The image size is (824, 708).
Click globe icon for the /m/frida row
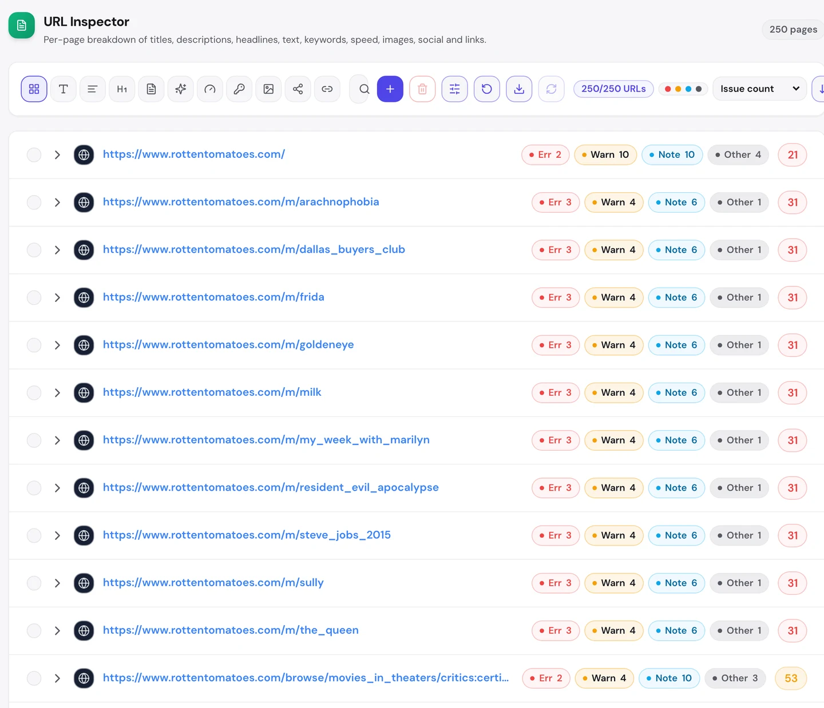click(84, 297)
